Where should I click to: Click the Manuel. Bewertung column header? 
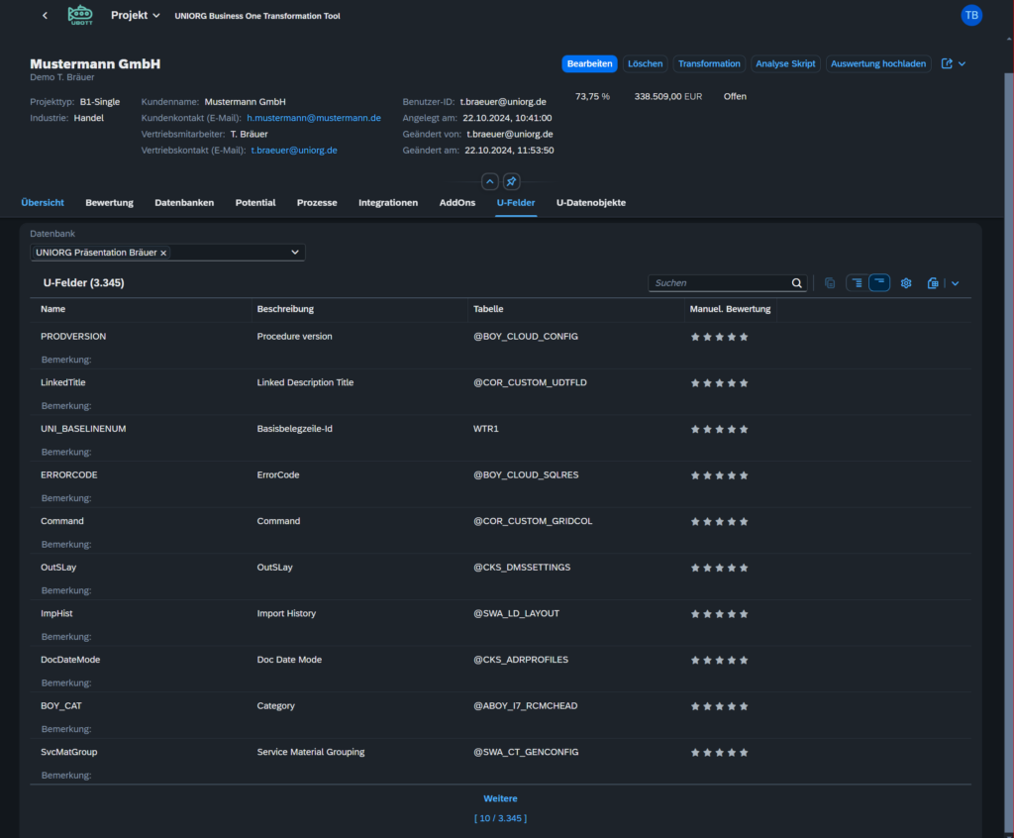click(730, 309)
